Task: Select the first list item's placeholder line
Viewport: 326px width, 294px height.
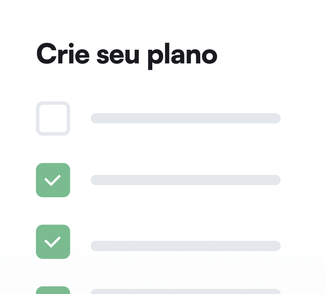Action: tap(186, 118)
